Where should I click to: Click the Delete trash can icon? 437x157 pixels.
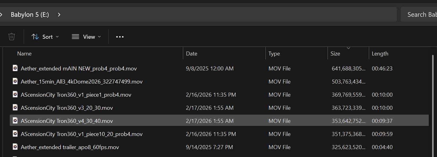point(11,37)
